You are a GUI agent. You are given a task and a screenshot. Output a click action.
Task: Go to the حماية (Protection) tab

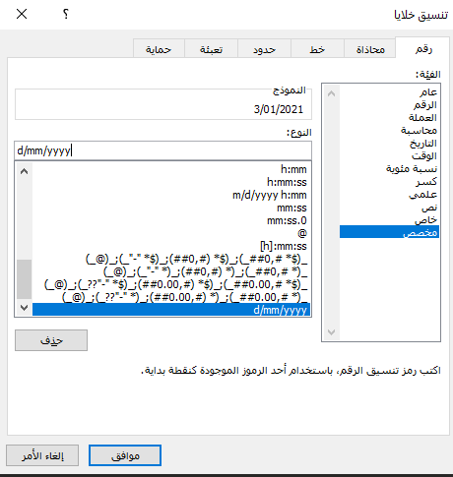pyautogui.click(x=159, y=49)
